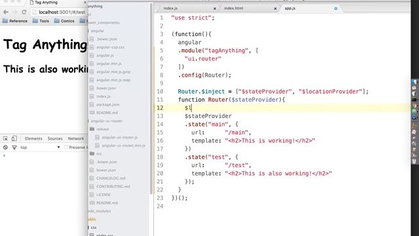Open angular-csp.css in the file tree
The image size is (419, 236).
(x=111, y=47)
